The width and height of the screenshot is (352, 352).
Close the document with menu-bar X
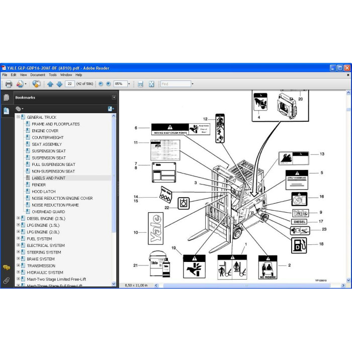click(x=348, y=75)
